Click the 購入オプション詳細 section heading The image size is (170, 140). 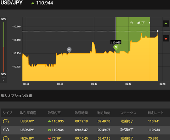[16, 96]
